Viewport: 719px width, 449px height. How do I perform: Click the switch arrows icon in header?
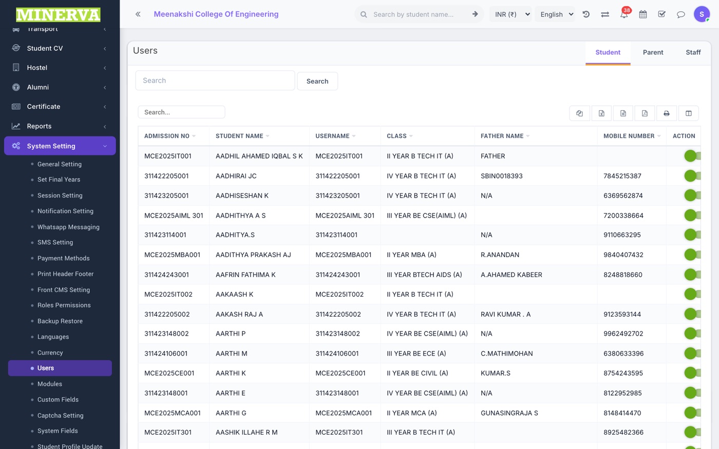click(x=605, y=14)
